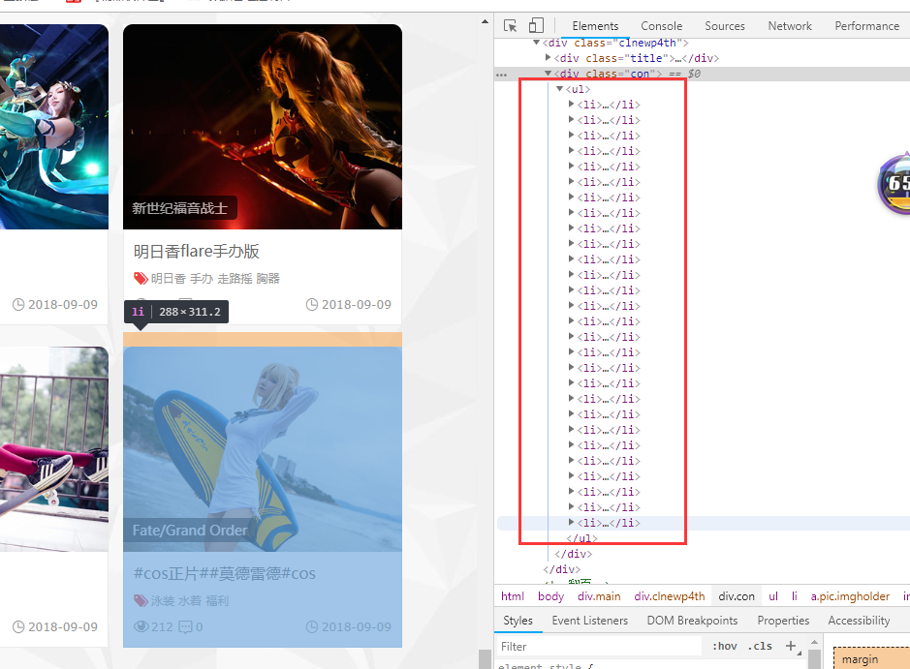Click the clock icon on 明日香flare手办版 card
The image size is (910, 669).
(312, 304)
